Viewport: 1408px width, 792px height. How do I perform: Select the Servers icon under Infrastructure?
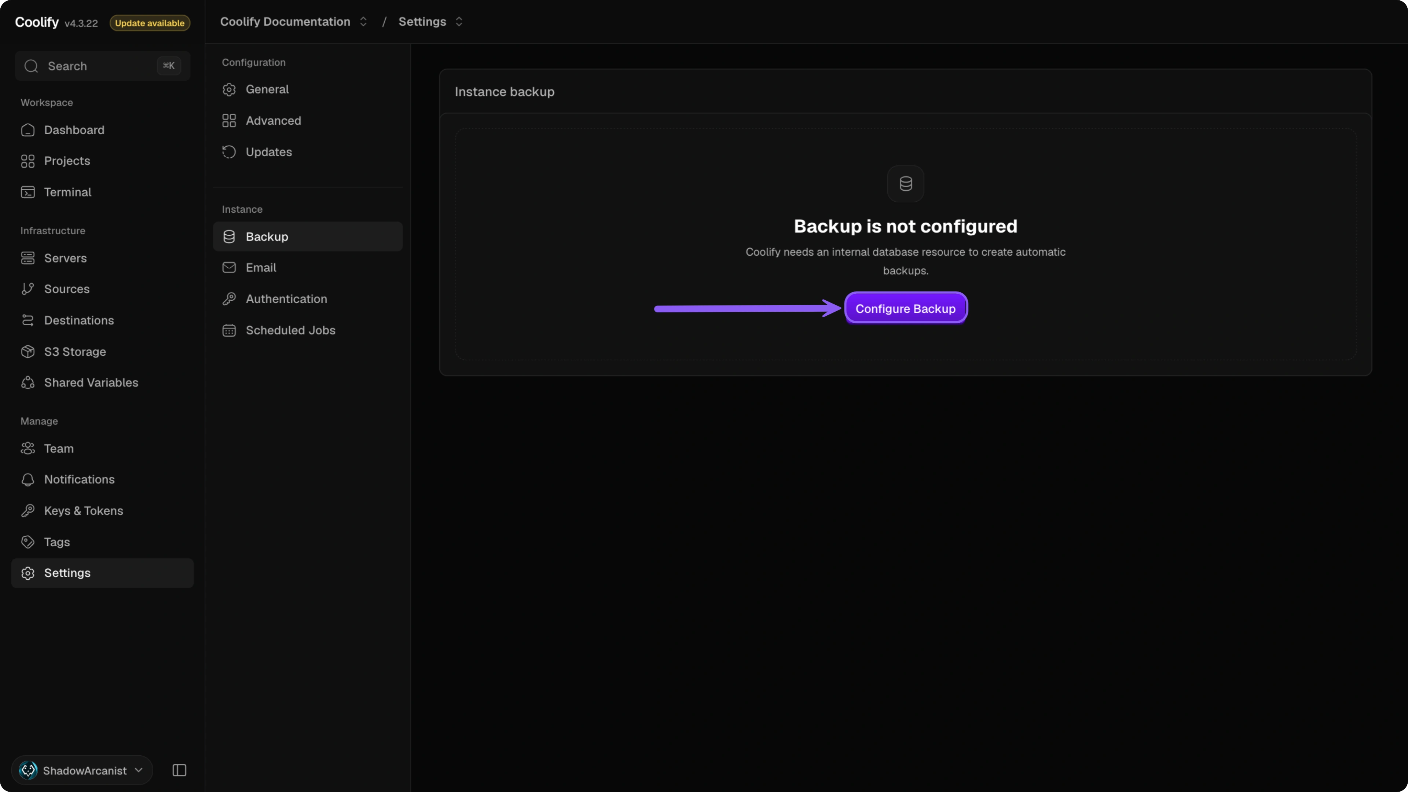coord(28,258)
